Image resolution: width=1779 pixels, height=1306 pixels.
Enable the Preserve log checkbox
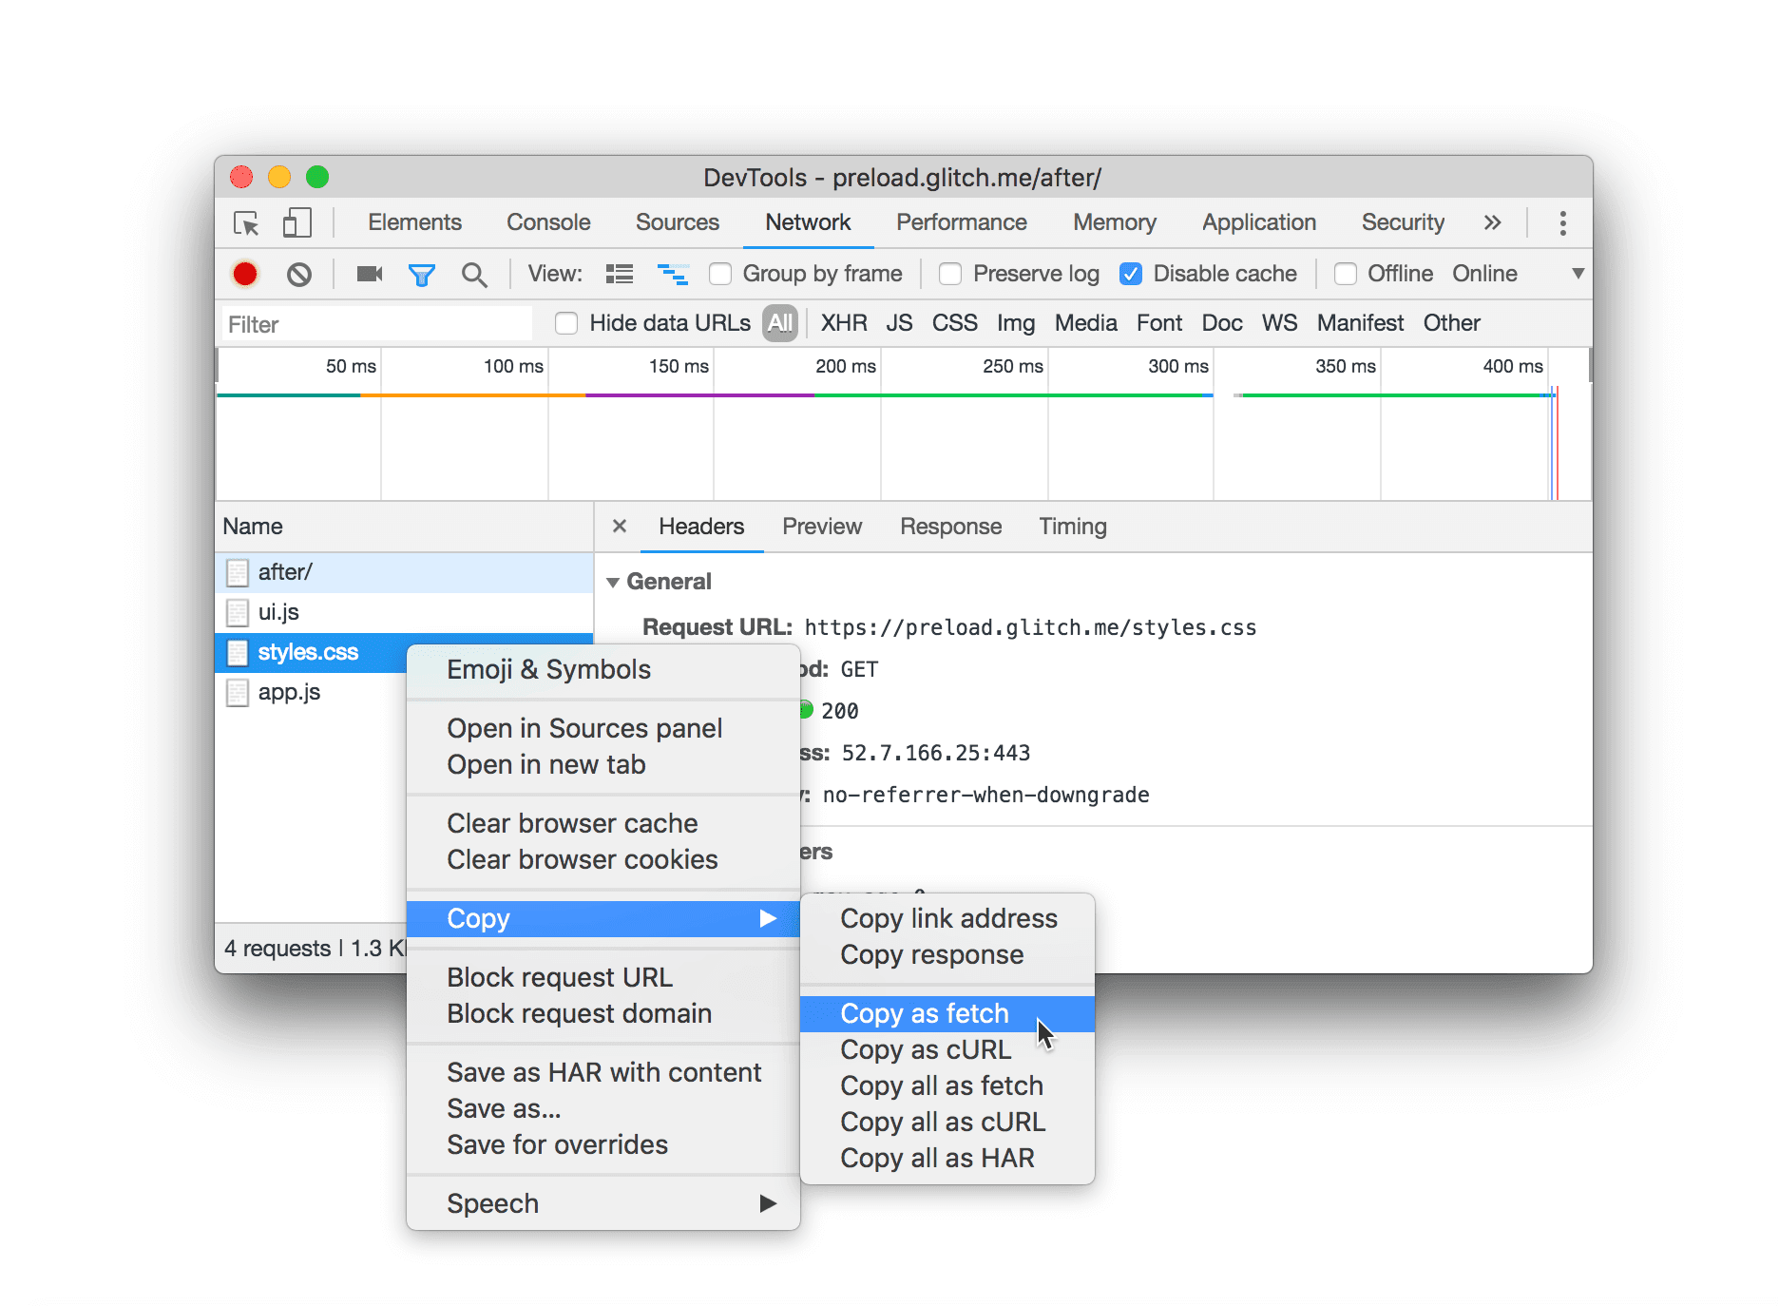click(949, 274)
